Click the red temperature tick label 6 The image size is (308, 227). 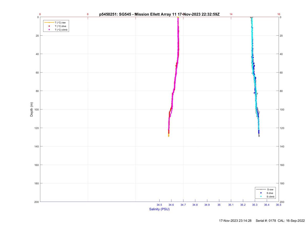point(40,14)
